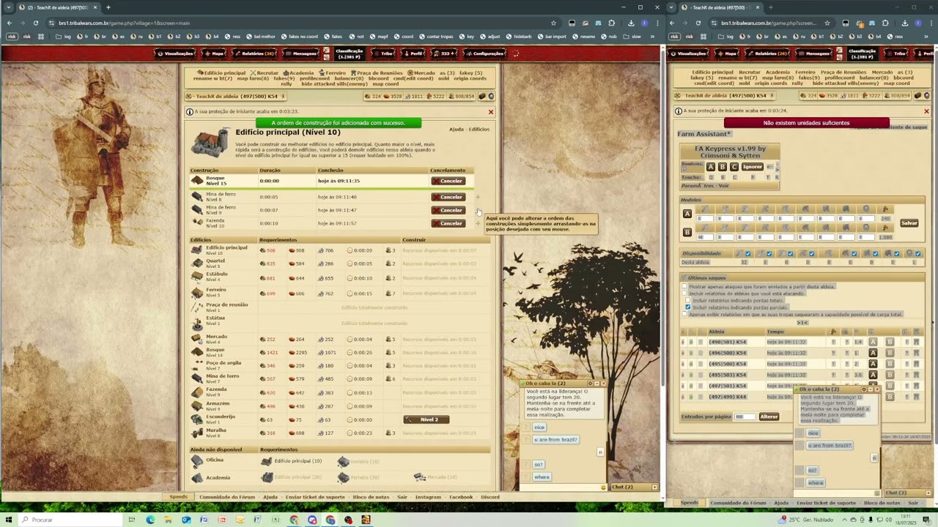
Task: Expand village info arrow beside TeachR de aldeia, left
Action: pos(284,96)
